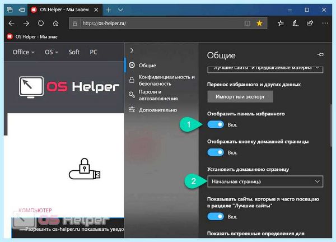Open the OS menu on website
The image size is (336, 242).
(x=51, y=52)
